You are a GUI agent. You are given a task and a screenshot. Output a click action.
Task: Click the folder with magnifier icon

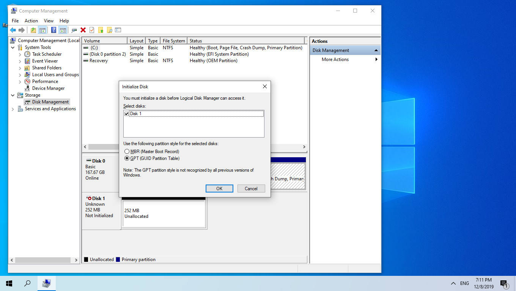point(109,30)
